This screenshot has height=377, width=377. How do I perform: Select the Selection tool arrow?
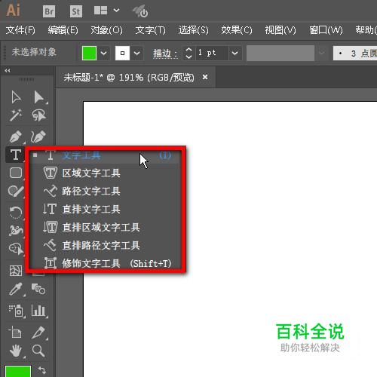point(16,97)
